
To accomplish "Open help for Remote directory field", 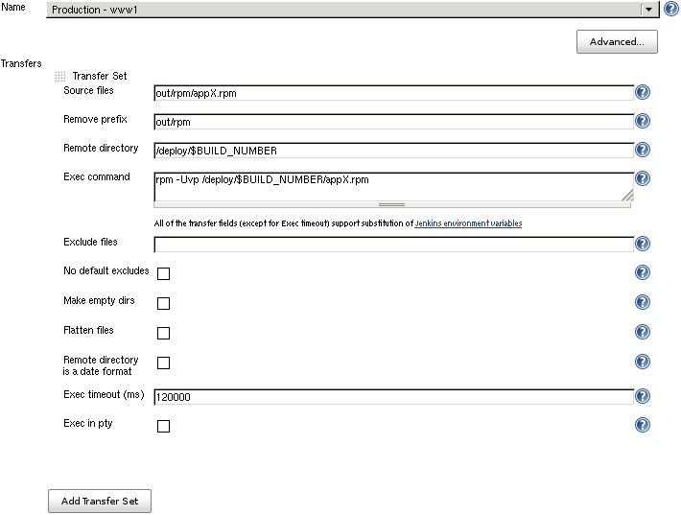I will (643, 150).
